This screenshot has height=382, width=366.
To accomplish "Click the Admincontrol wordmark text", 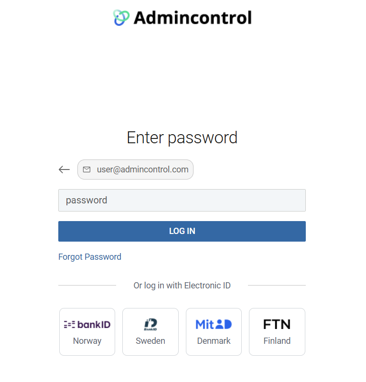I will (193, 18).
